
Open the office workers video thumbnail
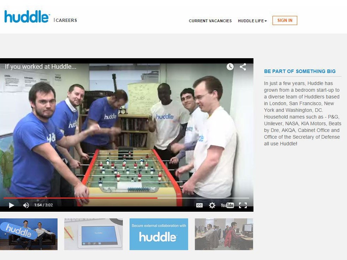tap(224, 234)
